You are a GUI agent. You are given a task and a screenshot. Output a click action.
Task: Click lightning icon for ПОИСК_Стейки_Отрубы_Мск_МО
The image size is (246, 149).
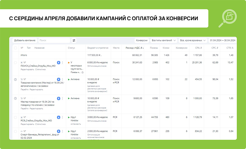point(58,63)
